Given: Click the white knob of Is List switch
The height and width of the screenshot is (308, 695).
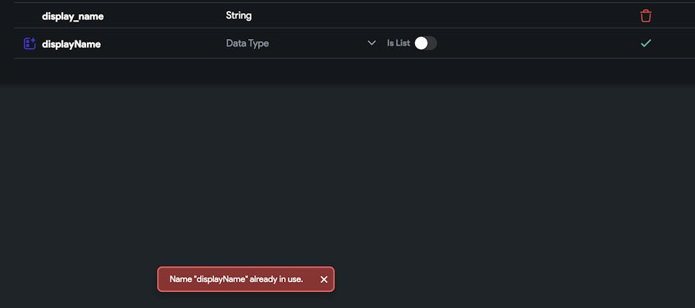Looking at the screenshot, I should (421, 43).
